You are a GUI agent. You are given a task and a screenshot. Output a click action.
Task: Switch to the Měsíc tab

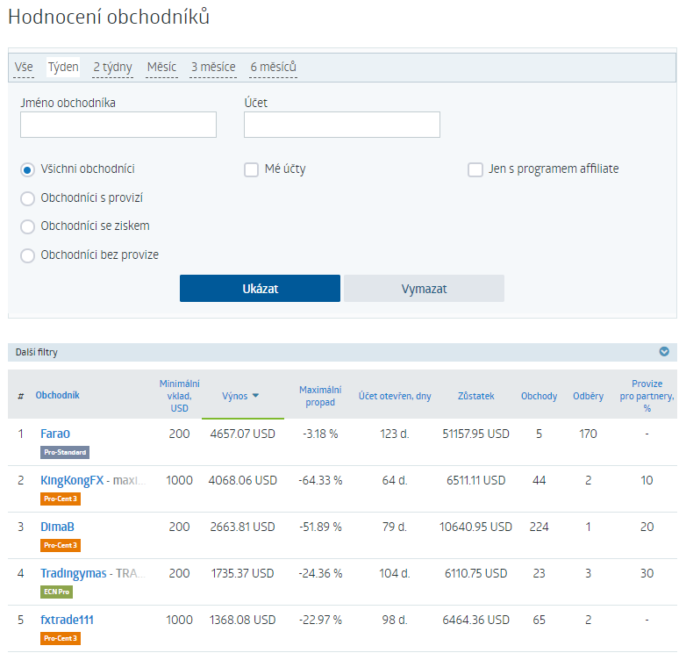(x=161, y=67)
